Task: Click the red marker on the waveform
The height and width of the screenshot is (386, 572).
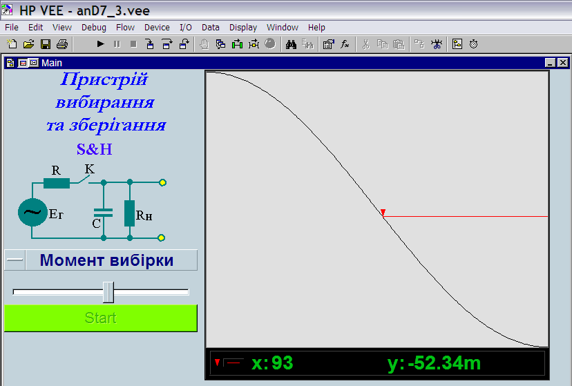Action: (383, 212)
